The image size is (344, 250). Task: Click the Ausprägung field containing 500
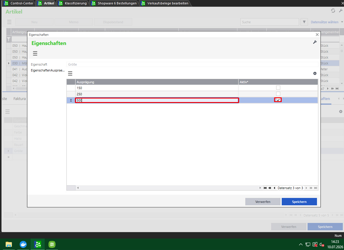click(x=157, y=100)
